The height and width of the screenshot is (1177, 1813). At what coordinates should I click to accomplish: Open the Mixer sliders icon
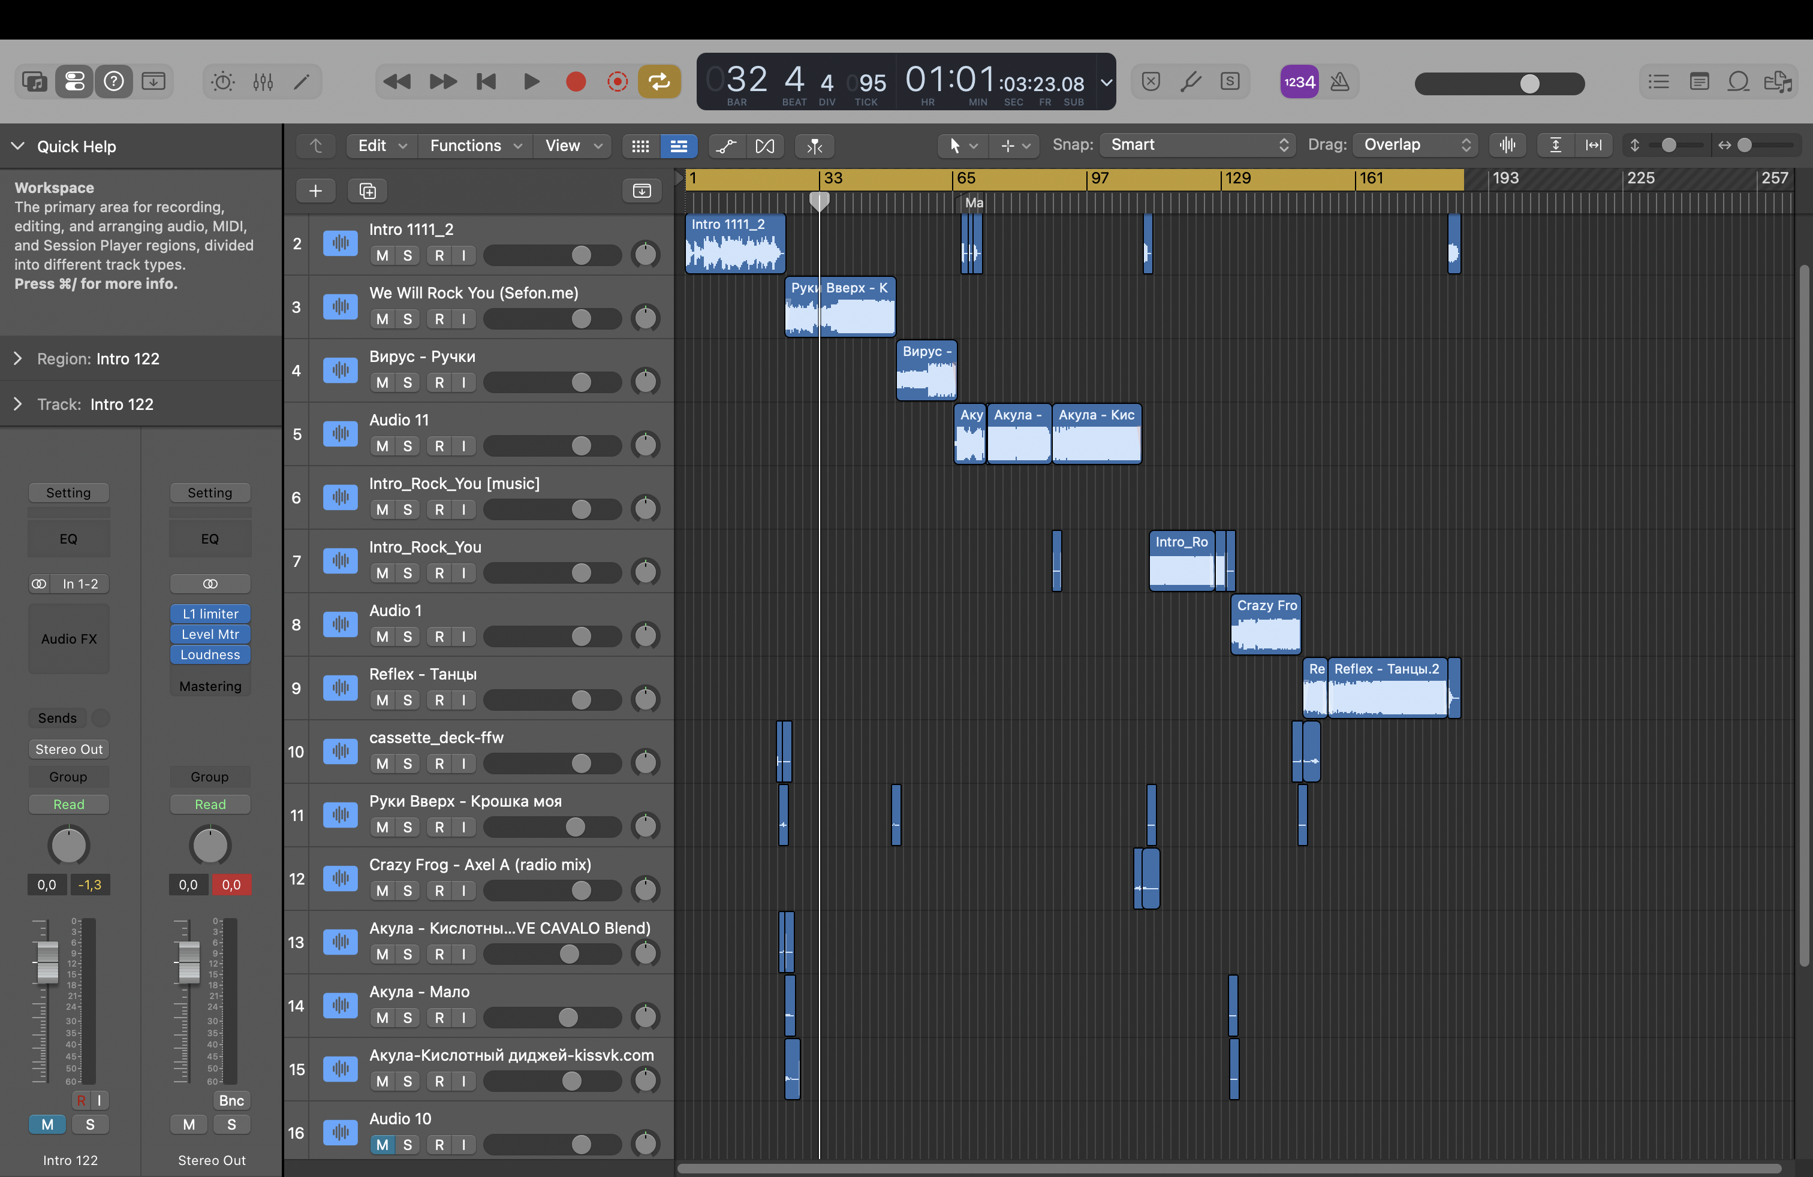263,82
